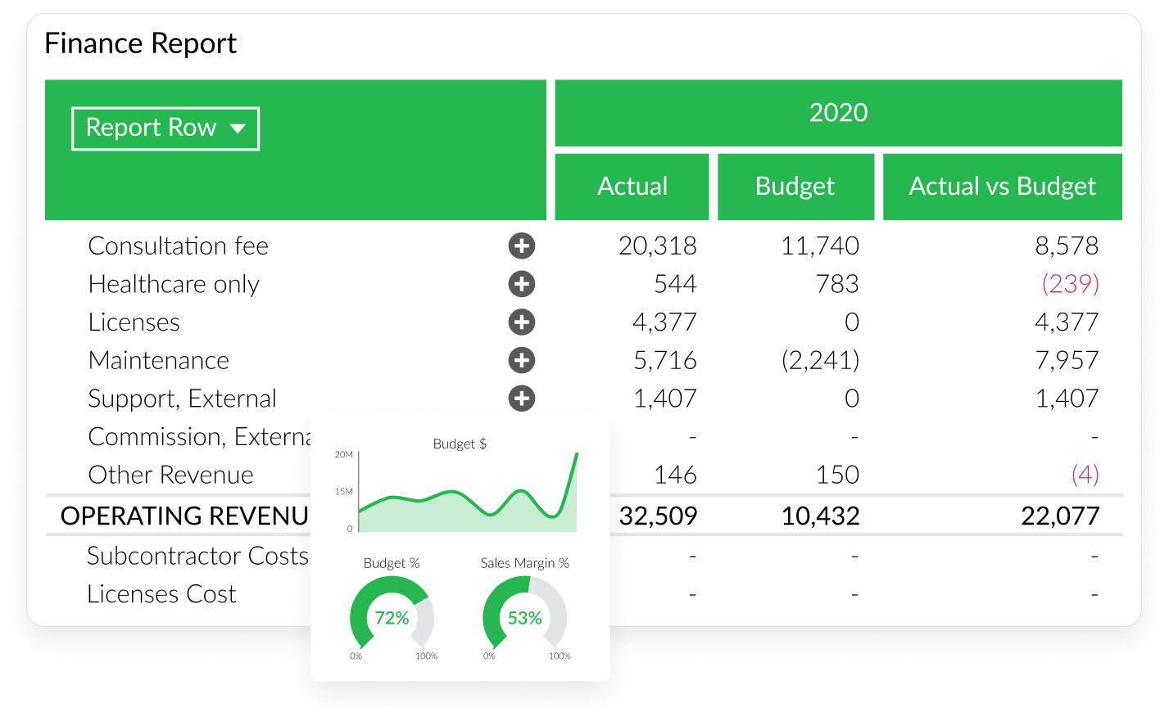Viewport: 1169px width, 721px height.
Task: Click Consultation fee actual value 20,318
Action: [657, 246]
